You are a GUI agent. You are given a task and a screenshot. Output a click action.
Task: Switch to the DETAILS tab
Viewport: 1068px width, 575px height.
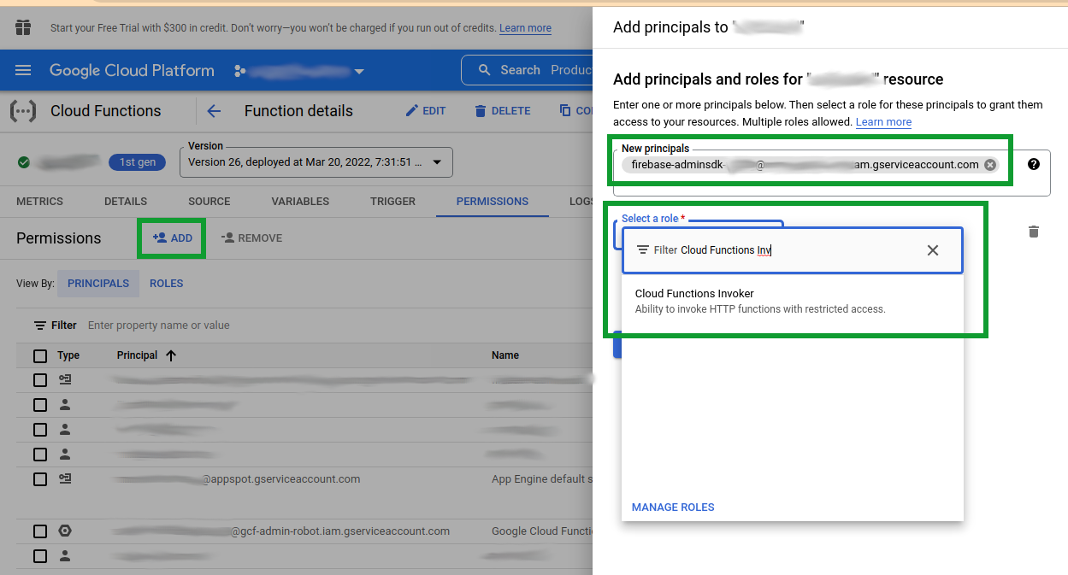[x=126, y=202]
